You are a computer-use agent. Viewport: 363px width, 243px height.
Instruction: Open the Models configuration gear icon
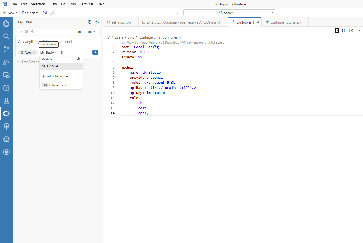[78, 59]
